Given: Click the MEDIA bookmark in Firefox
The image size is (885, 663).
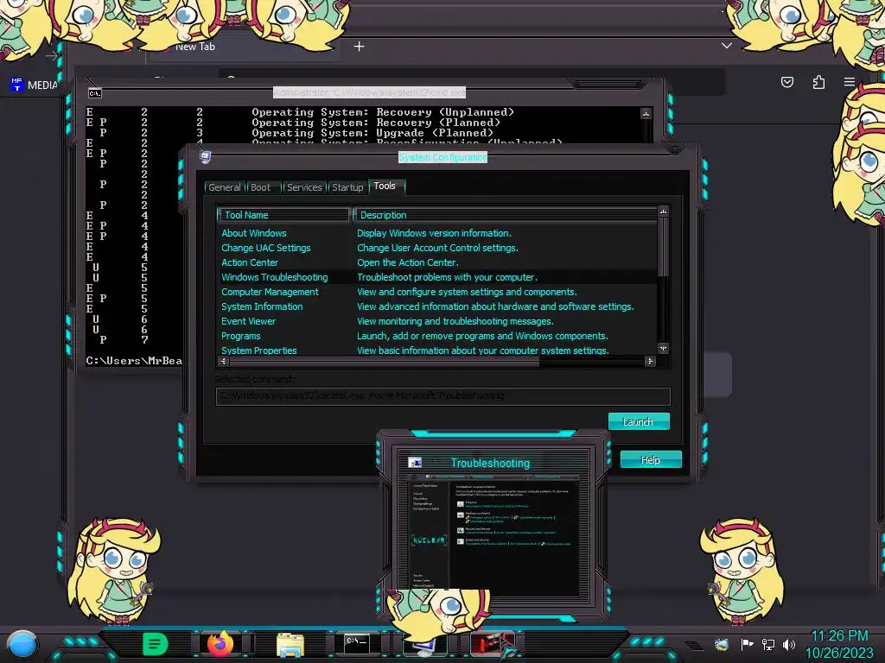Looking at the screenshot, I should click(34, 85).
